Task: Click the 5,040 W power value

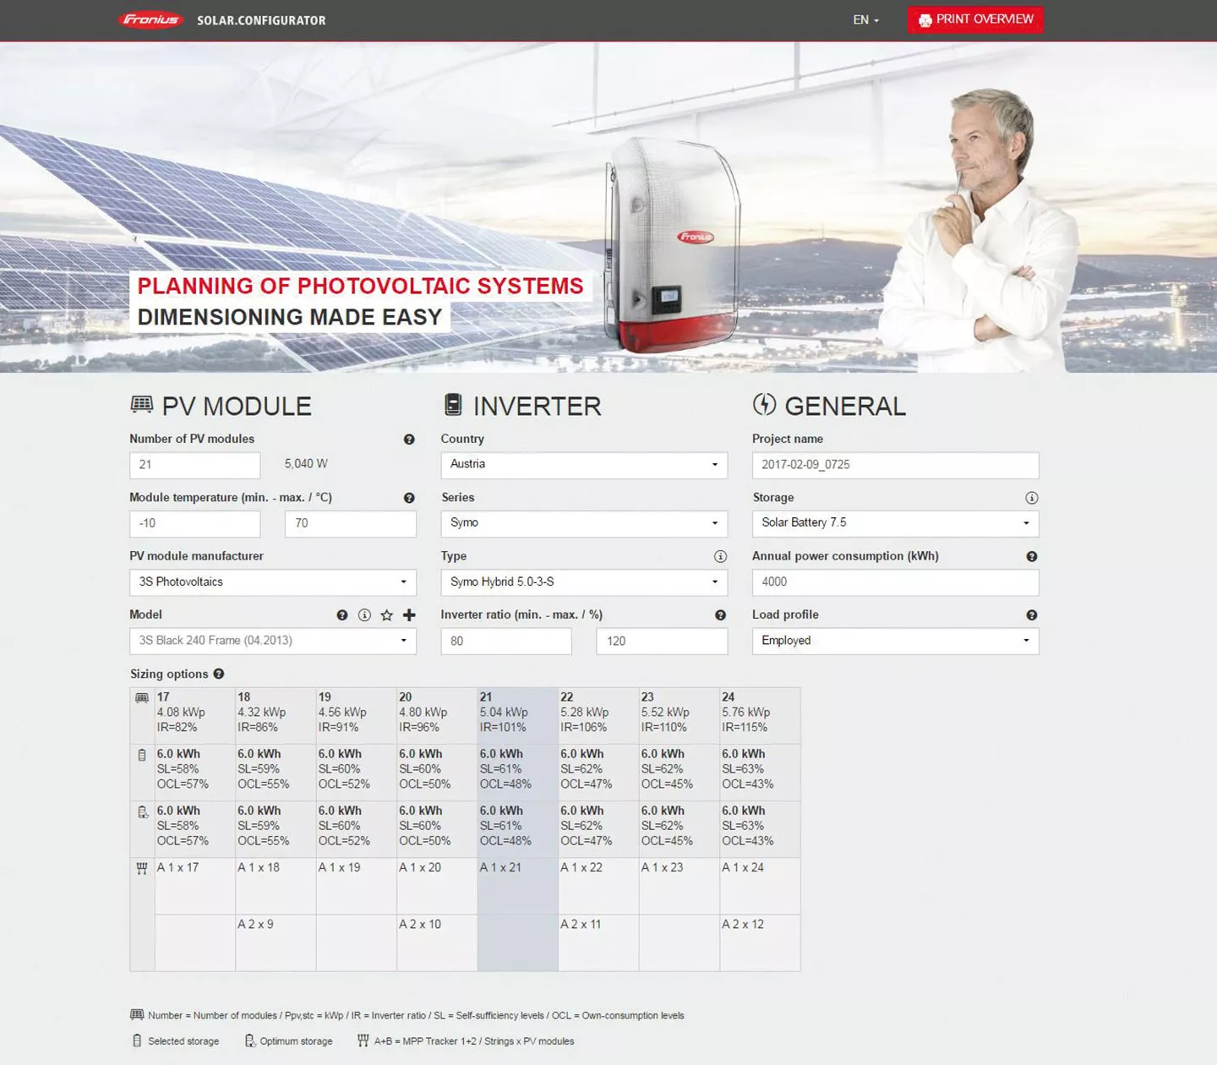Action: [x=306, y=464]
